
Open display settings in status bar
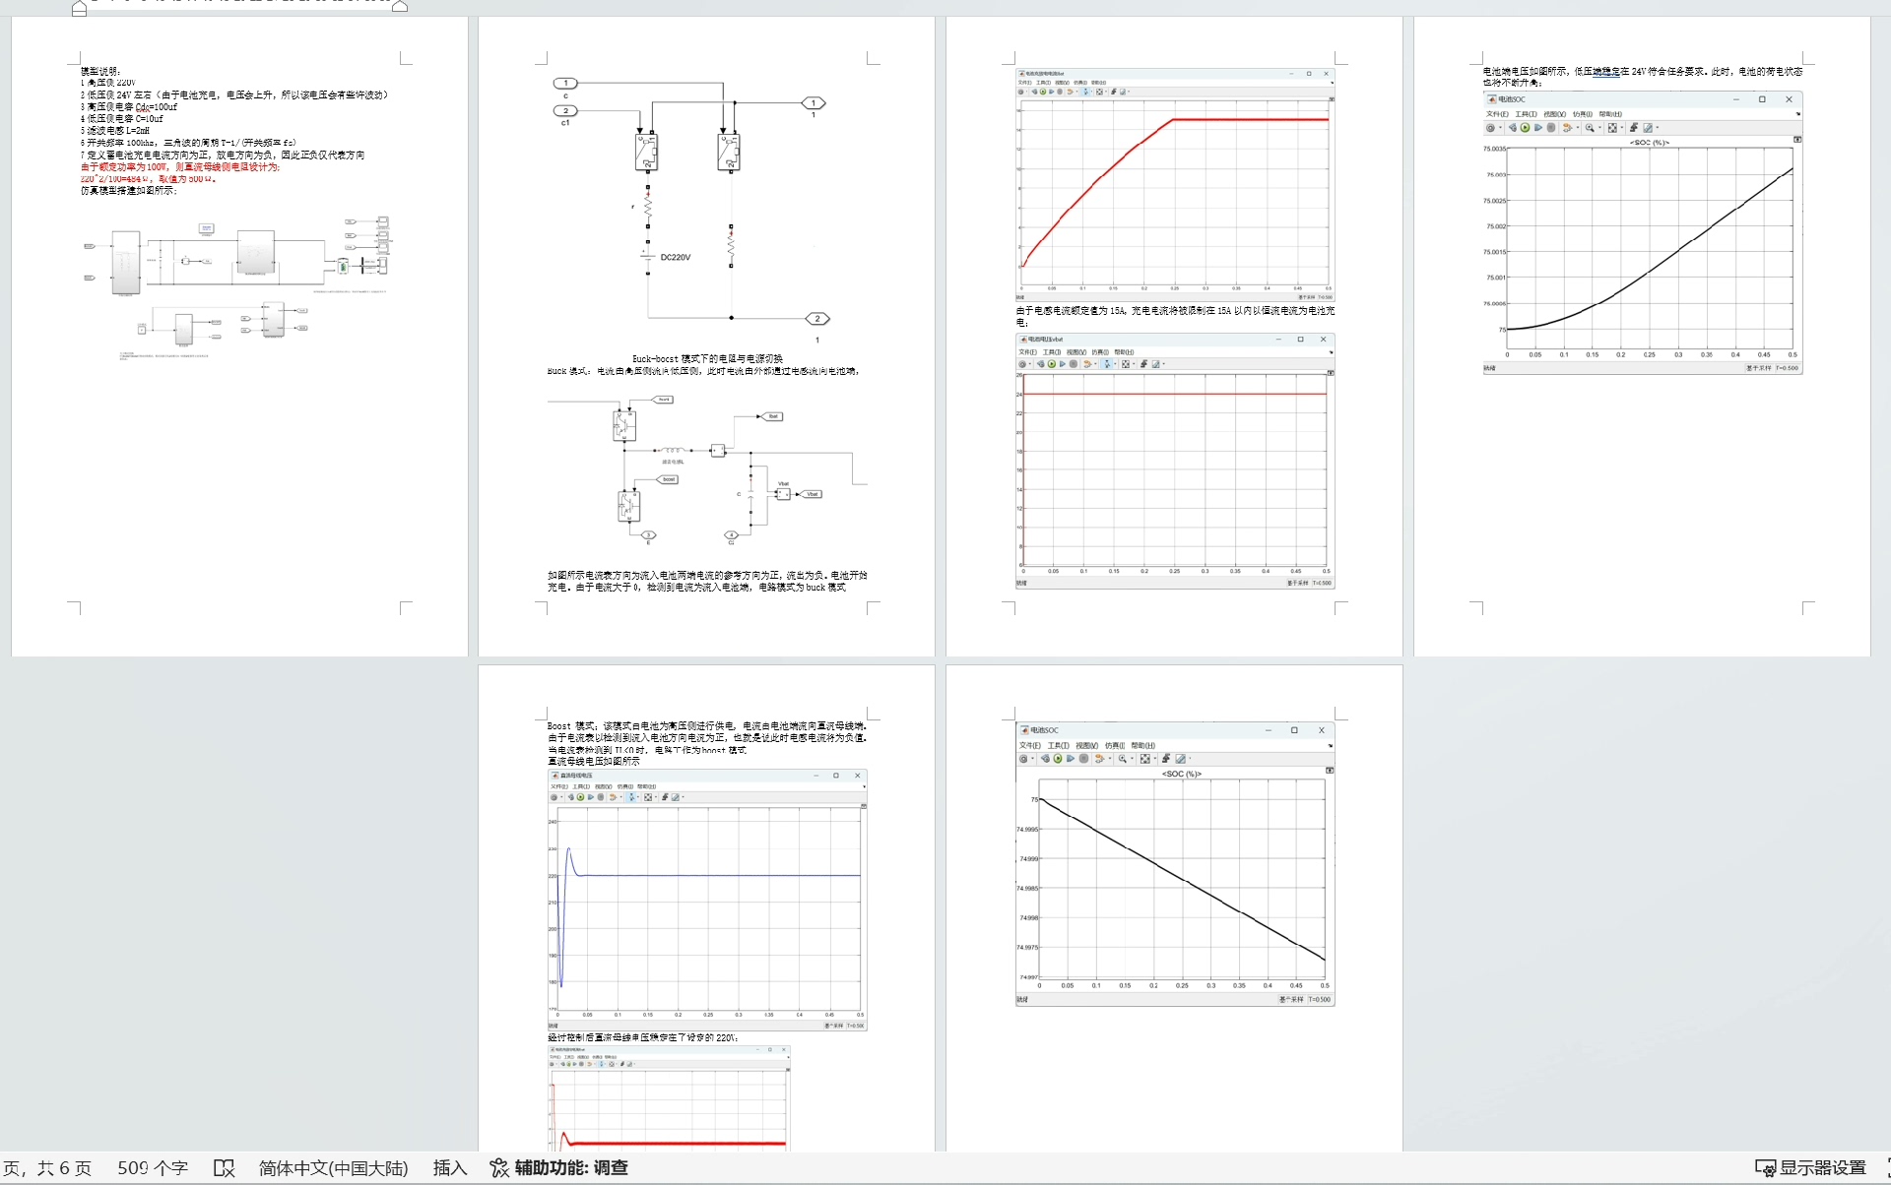tap(1810, 1168)
